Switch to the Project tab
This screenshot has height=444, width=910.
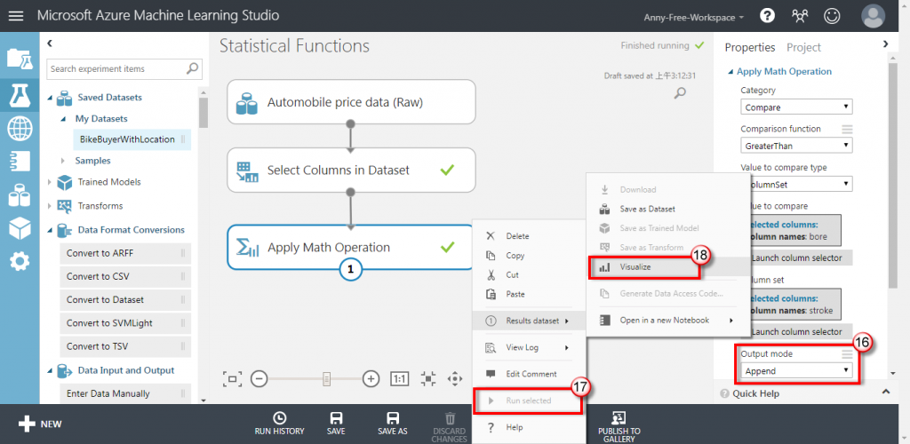coord(803,48)
